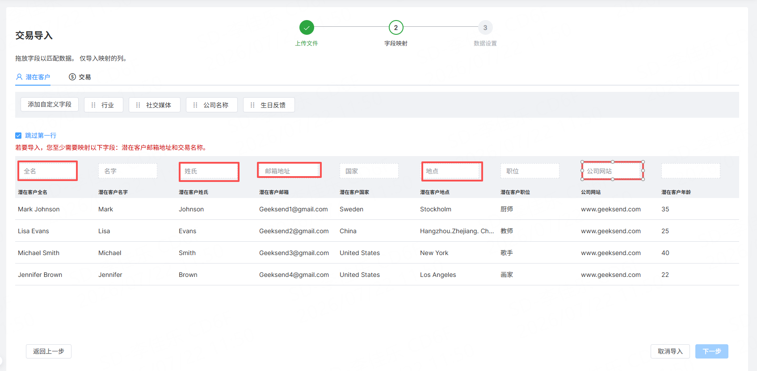Image resolution: width=757 pixels, height=371 pixels.
Task: Click the 跳过第一行 label text
Action: click(x=41, y=136)
